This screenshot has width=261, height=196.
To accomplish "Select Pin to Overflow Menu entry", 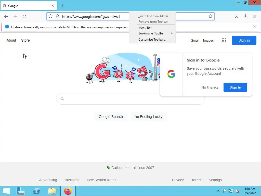I will (x=152, y=16).
